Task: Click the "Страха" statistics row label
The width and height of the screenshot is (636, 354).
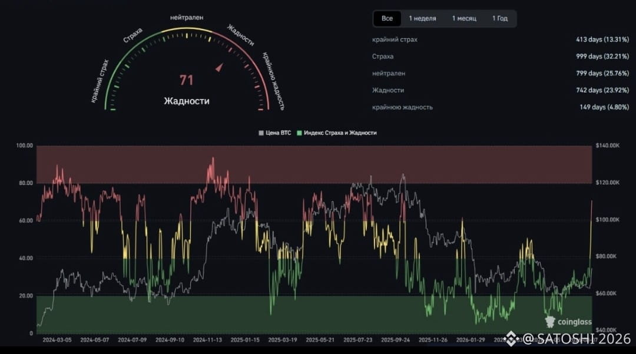Action: click(x=383, y=57)
